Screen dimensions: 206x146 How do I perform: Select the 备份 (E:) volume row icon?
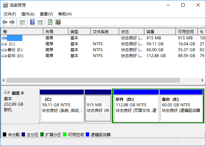click(4, 50)
